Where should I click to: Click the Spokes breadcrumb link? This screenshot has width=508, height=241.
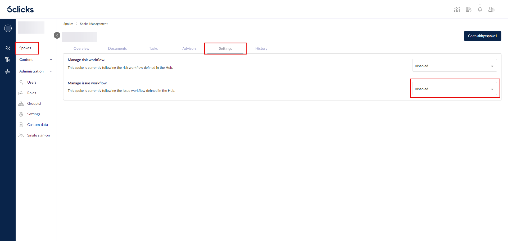tap(68, 24)
